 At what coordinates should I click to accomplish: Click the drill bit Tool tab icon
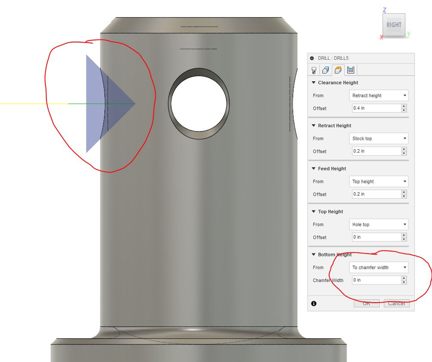[x=314, y=70]
